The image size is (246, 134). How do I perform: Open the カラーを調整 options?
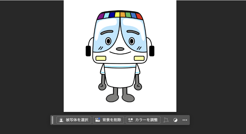coord(143,120)
